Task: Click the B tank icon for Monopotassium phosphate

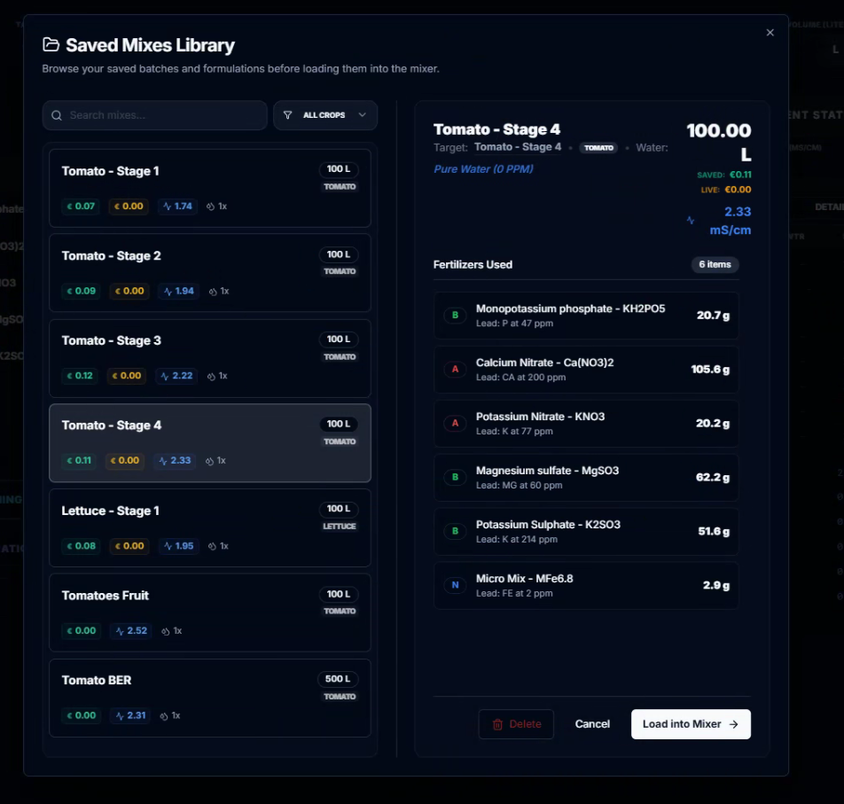Action: click(x=455, y=316)
